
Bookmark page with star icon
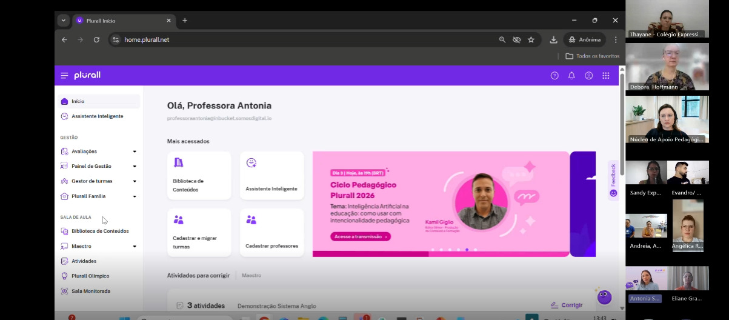click(x=531, y=40)
